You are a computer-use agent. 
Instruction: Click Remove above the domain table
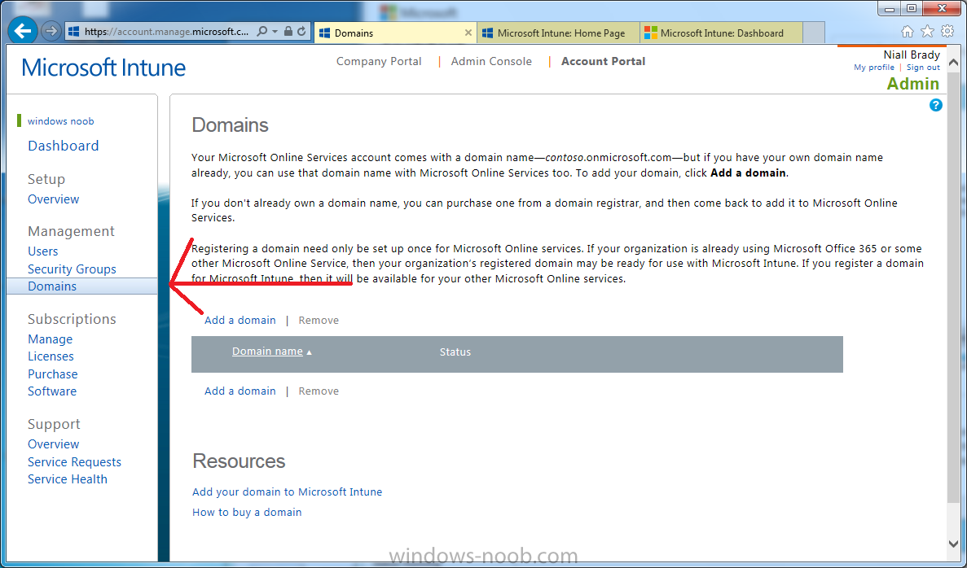[319, 321]
